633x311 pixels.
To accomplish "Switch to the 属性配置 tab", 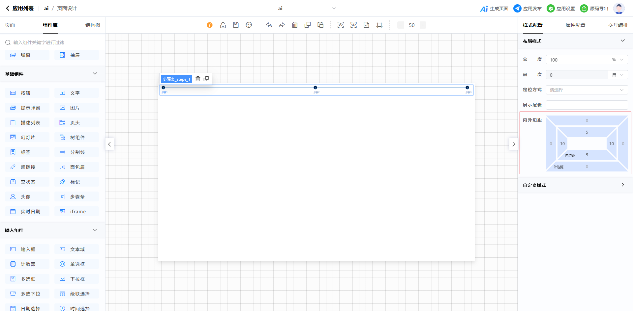I will 575,25.
